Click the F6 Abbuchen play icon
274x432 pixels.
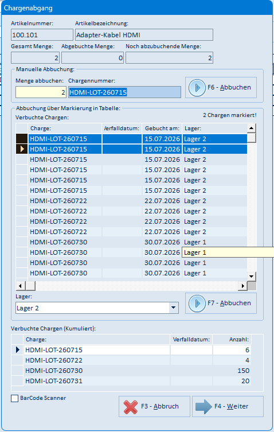(197, 88)
